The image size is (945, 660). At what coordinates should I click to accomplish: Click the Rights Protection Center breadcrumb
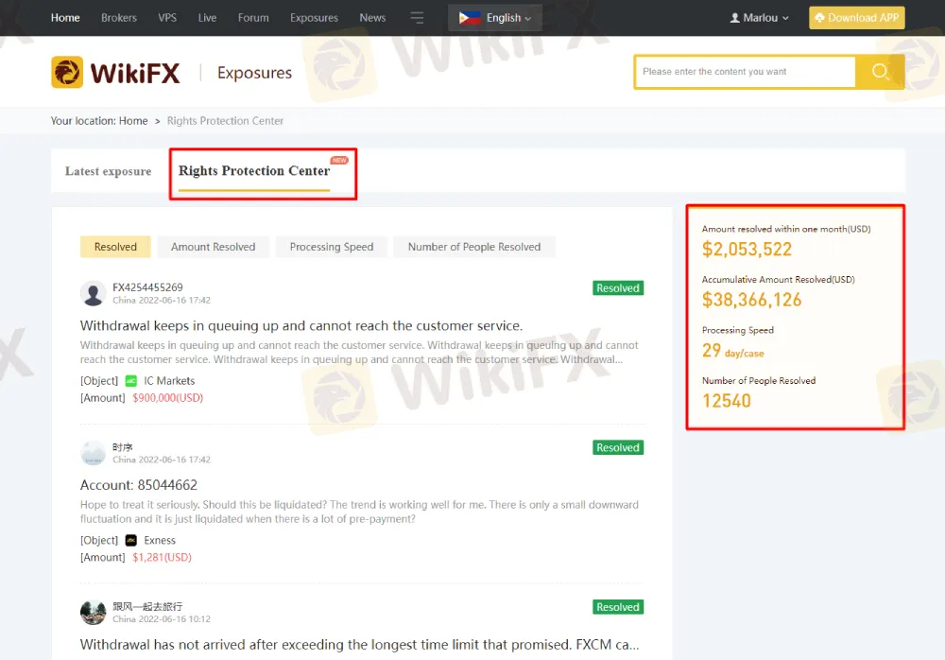tap(225, 121)
